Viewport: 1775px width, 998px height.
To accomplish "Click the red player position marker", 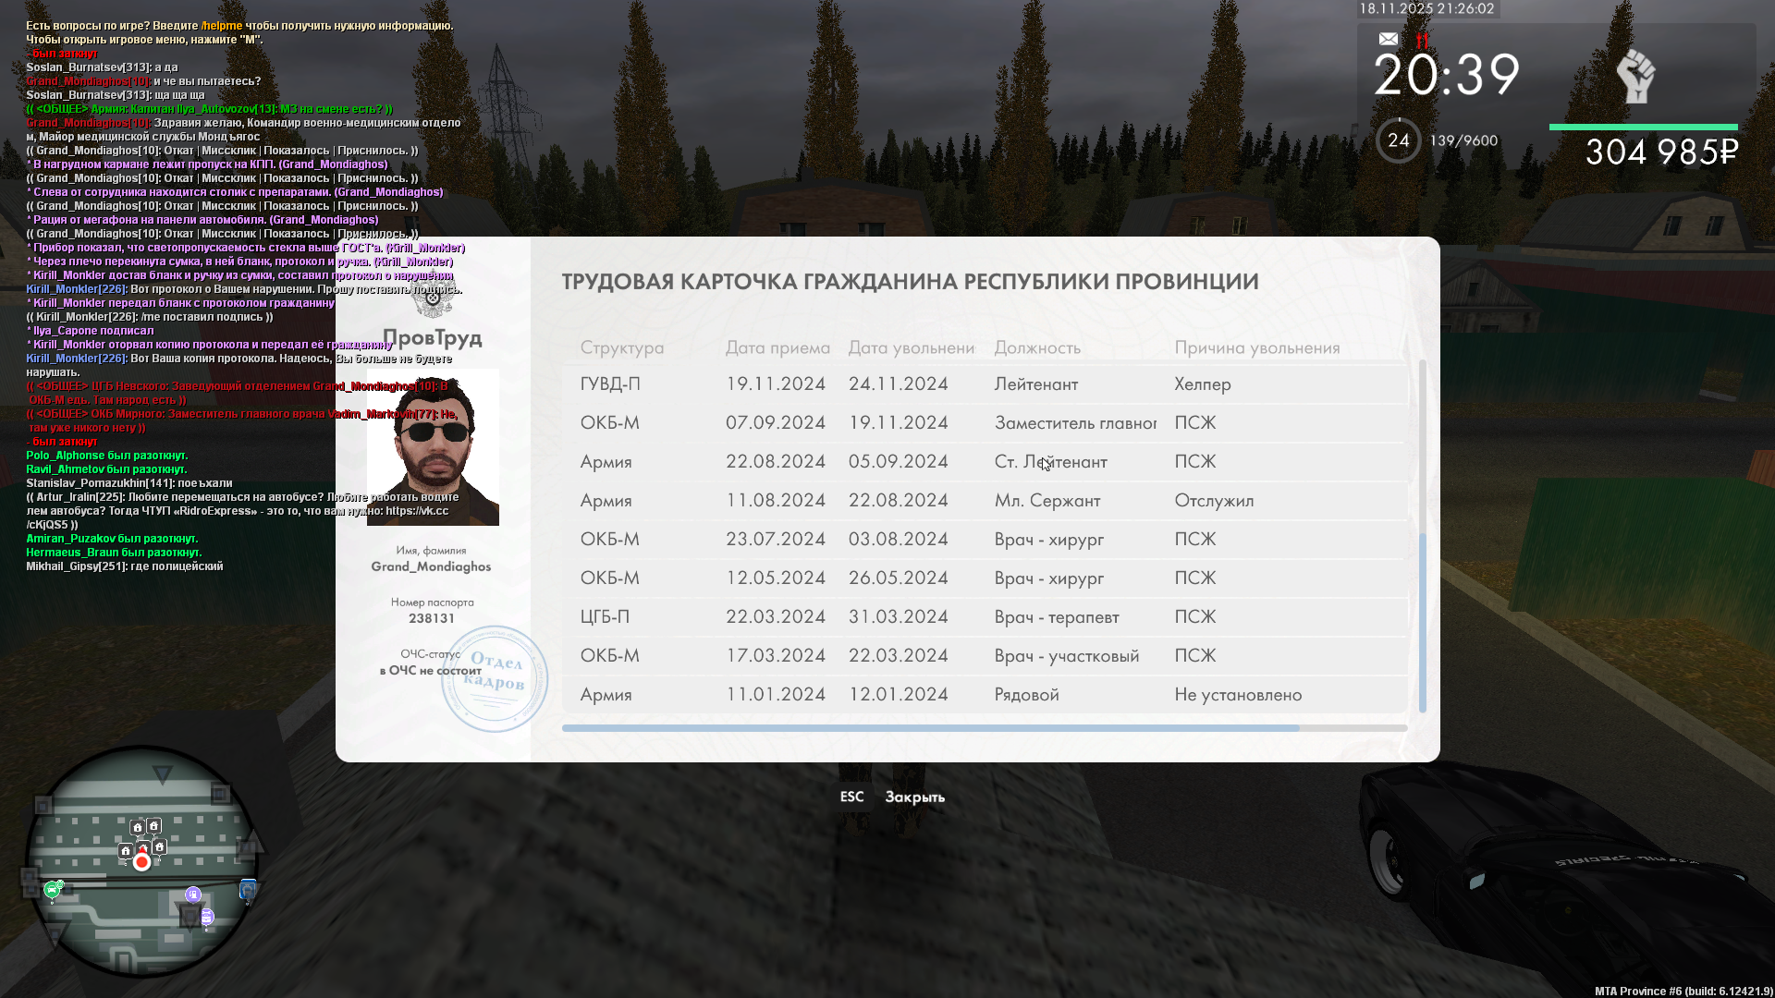I will click(x=141, y=862).
